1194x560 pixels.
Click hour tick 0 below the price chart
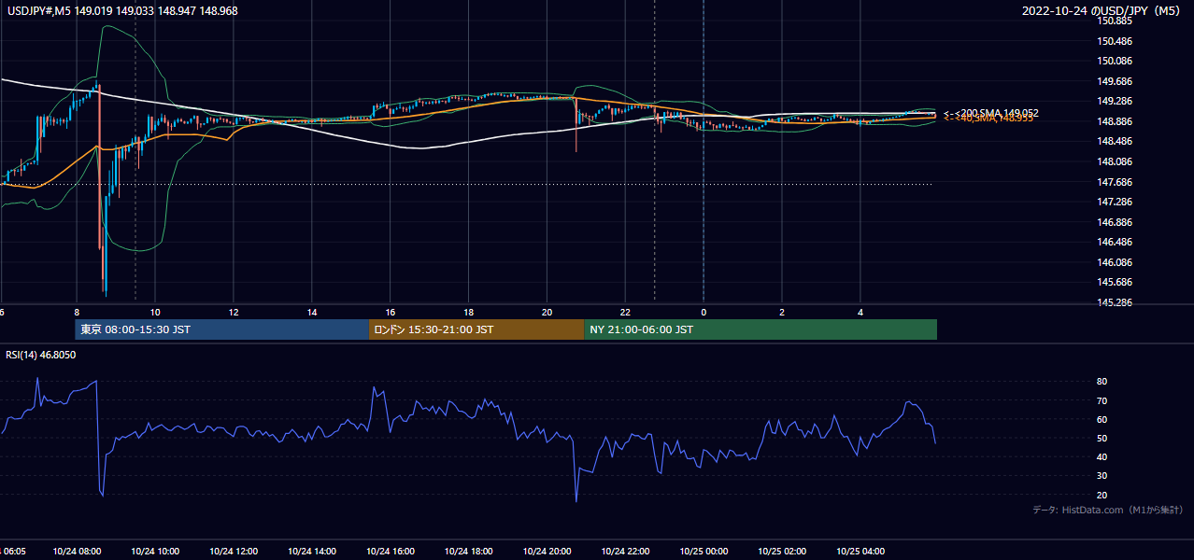[x=704, y=313]
